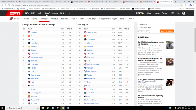196x110 pixels.
Task: Check the State Farm poll option
Action: 139,25
